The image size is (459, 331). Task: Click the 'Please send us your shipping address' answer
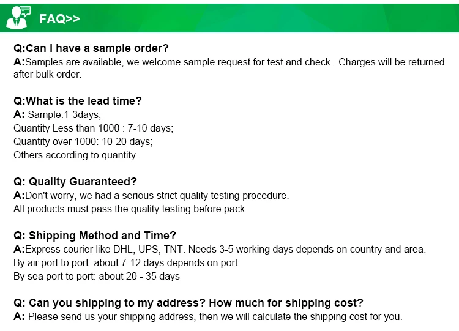point(208,317)
